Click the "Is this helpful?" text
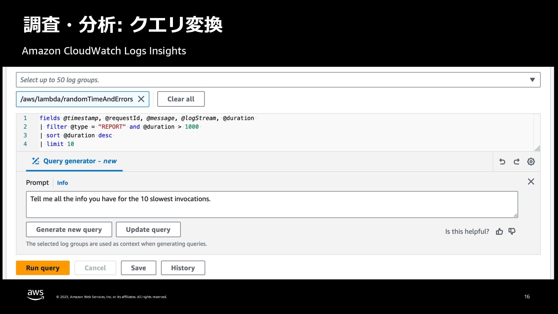 tap(467, 232)
